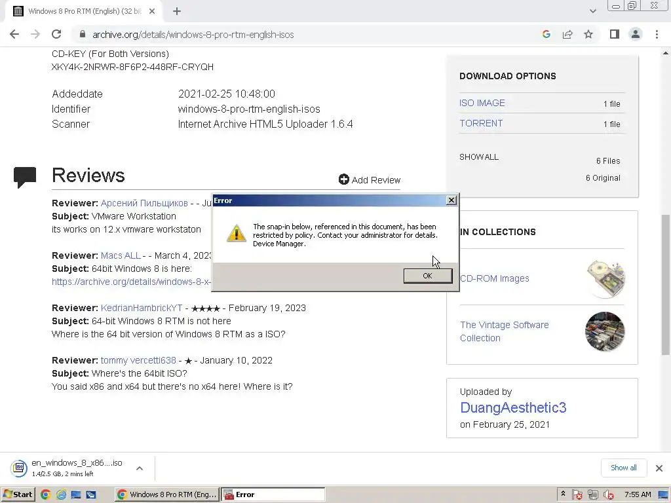Open Chrome three-dot menu
The height and width of the screenshot is (503, 671).
(657, 34)
